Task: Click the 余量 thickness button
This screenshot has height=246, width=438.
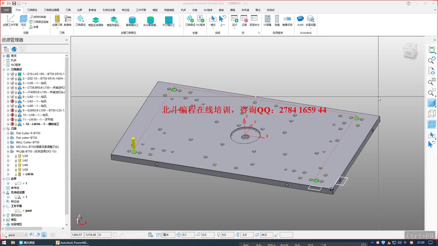Action: coord(34,27)
